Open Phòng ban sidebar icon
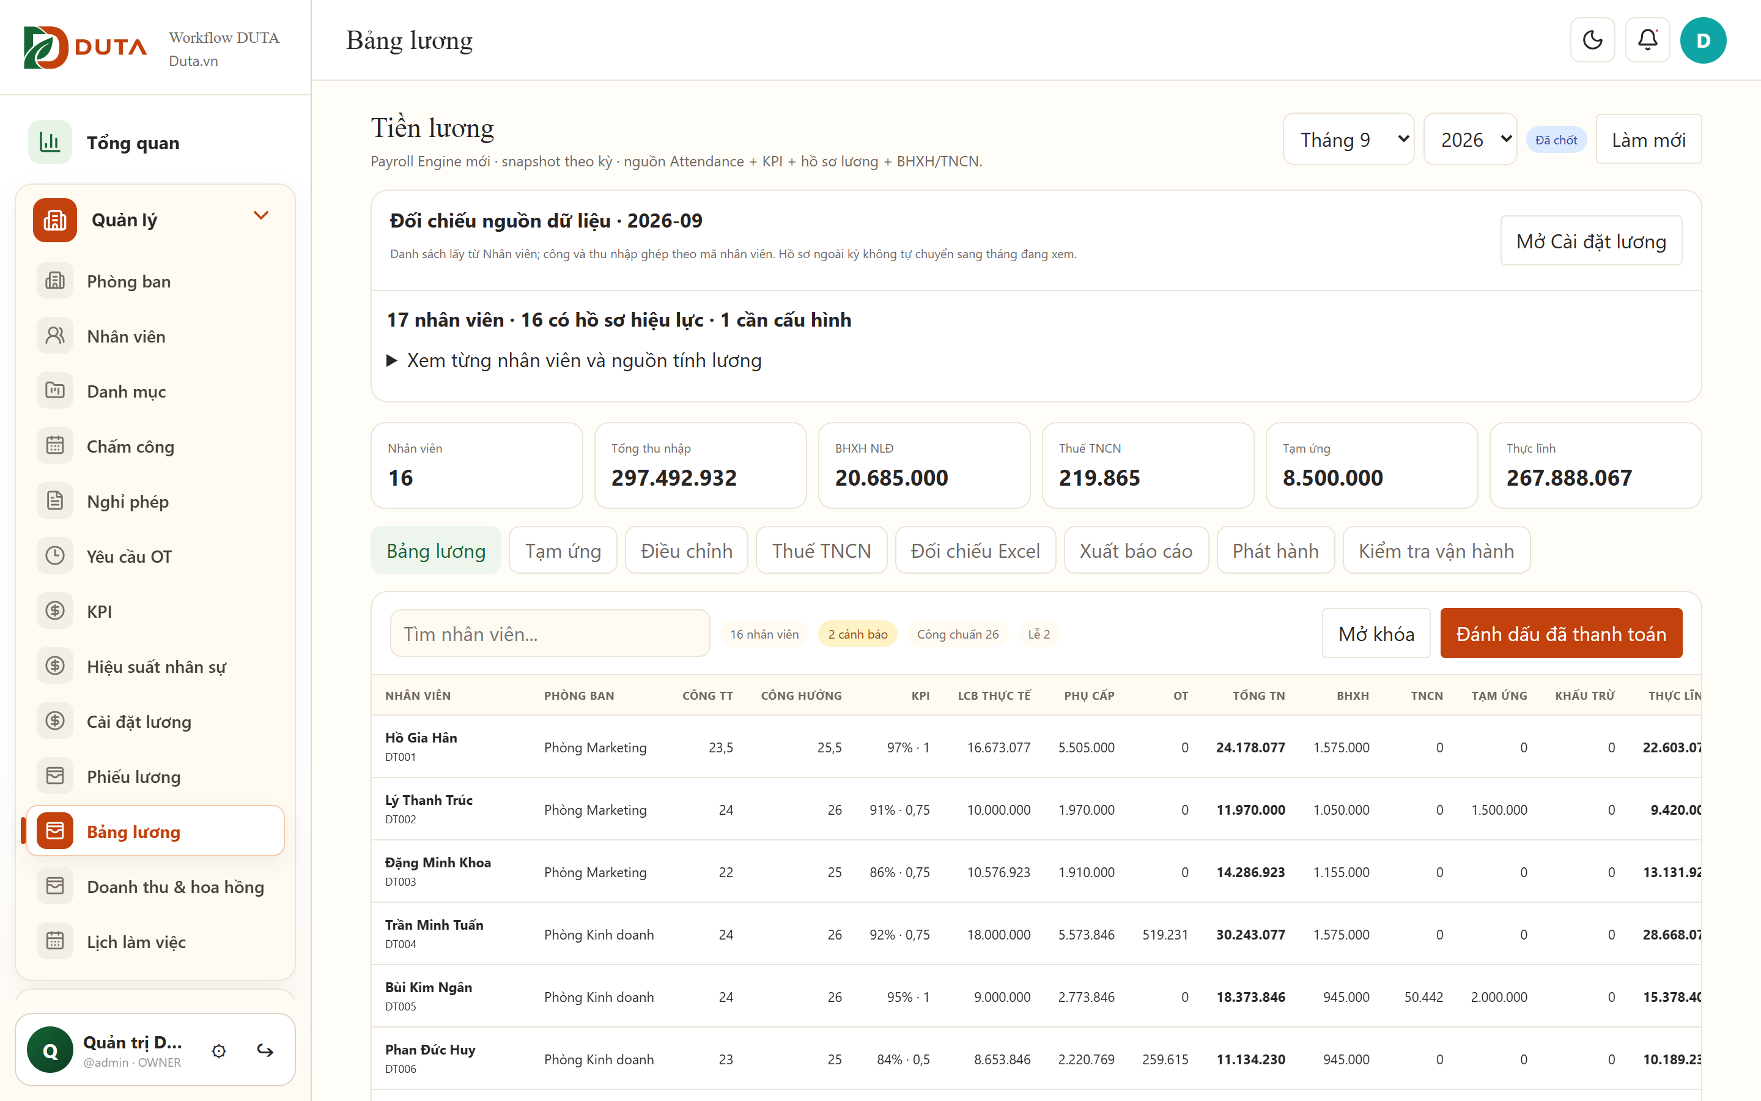Screen dimensions: 1761x1101 [55, 280]
